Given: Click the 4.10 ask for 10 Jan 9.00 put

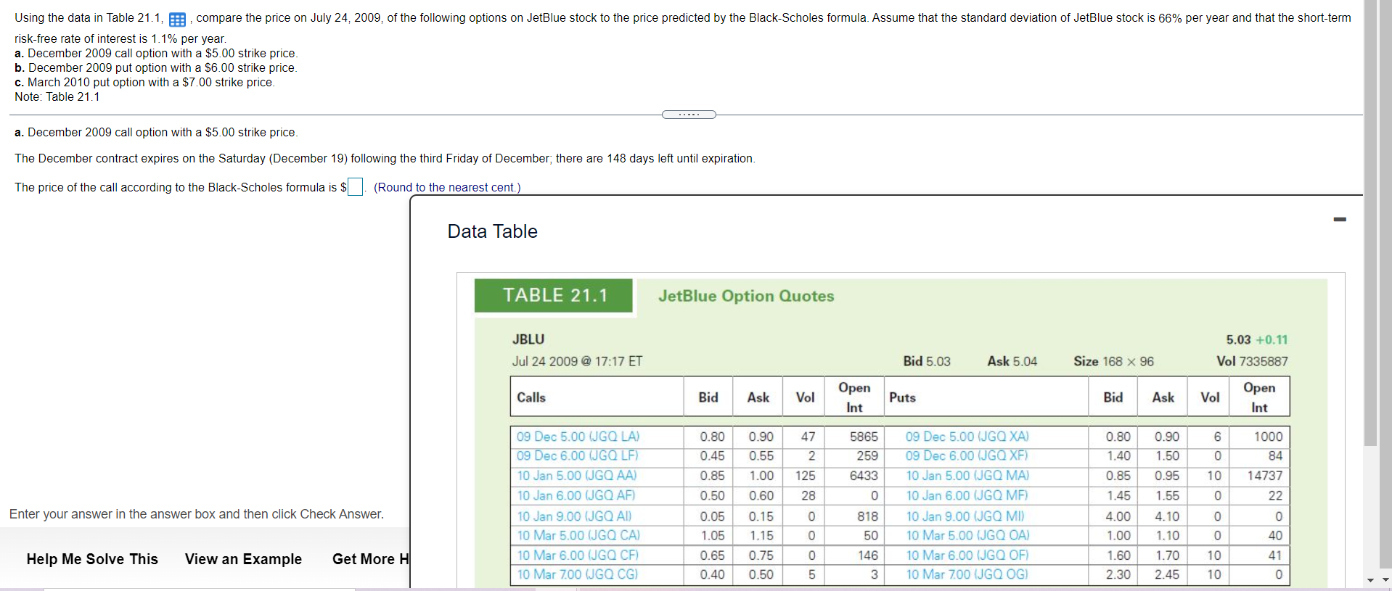Looking at the screenshot, I should click(1167, 516).
